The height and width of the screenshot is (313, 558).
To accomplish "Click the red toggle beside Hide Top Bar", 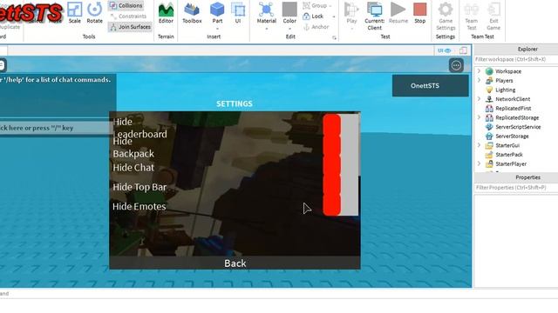I will tap(332, 185).
